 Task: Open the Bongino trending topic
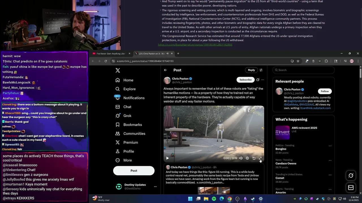click(281, 149)
